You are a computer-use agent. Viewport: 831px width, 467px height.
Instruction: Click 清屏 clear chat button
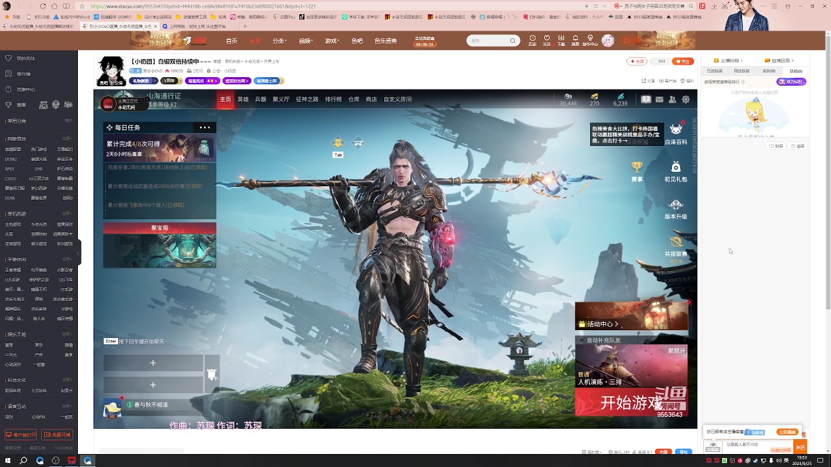click(x=798, y=146)
